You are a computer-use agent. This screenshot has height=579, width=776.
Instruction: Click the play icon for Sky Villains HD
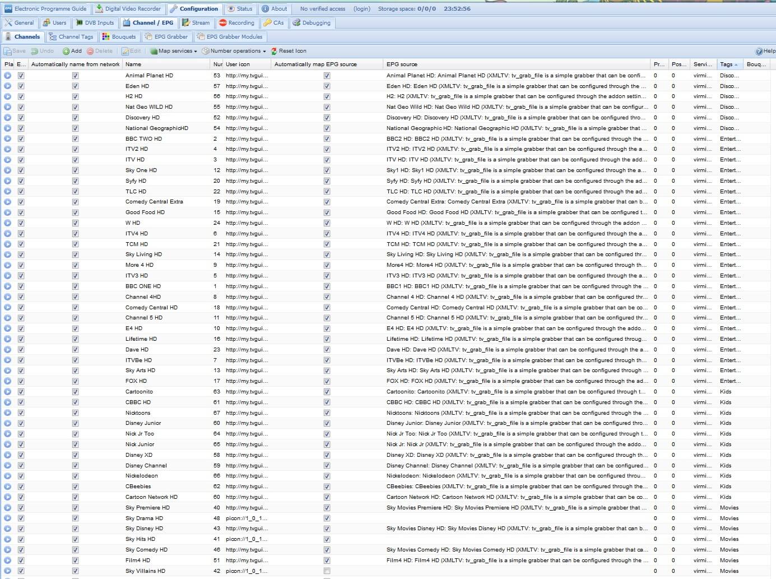8,571
